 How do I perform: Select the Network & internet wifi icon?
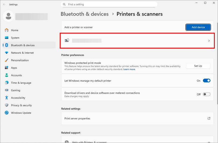click(7, 53)
